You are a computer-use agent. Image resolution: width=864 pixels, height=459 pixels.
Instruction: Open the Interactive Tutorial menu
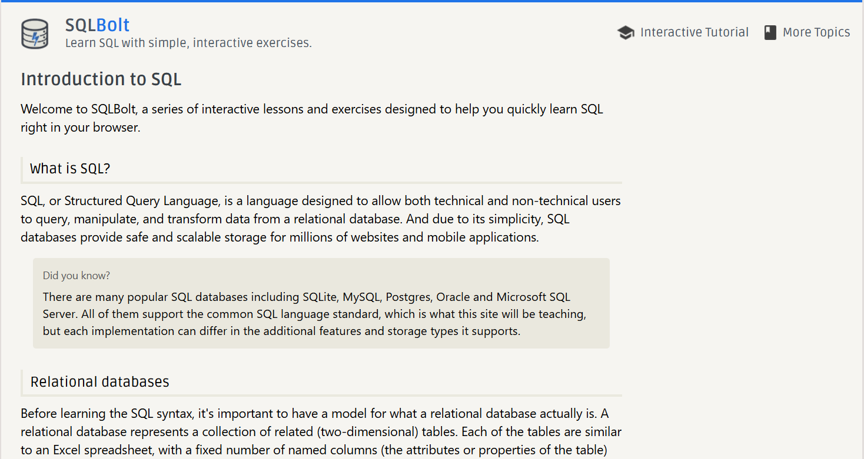[694, 32]
